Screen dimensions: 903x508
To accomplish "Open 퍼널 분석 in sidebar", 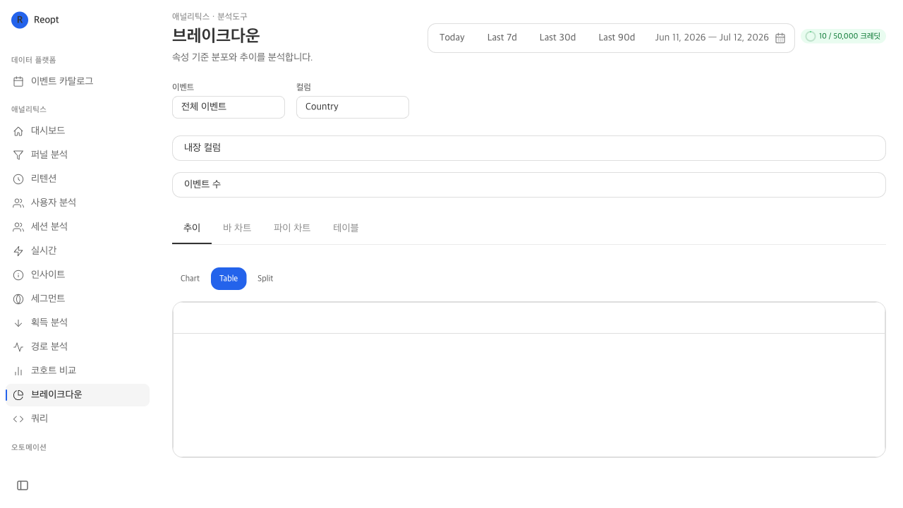I will click(x=77, y=155).
